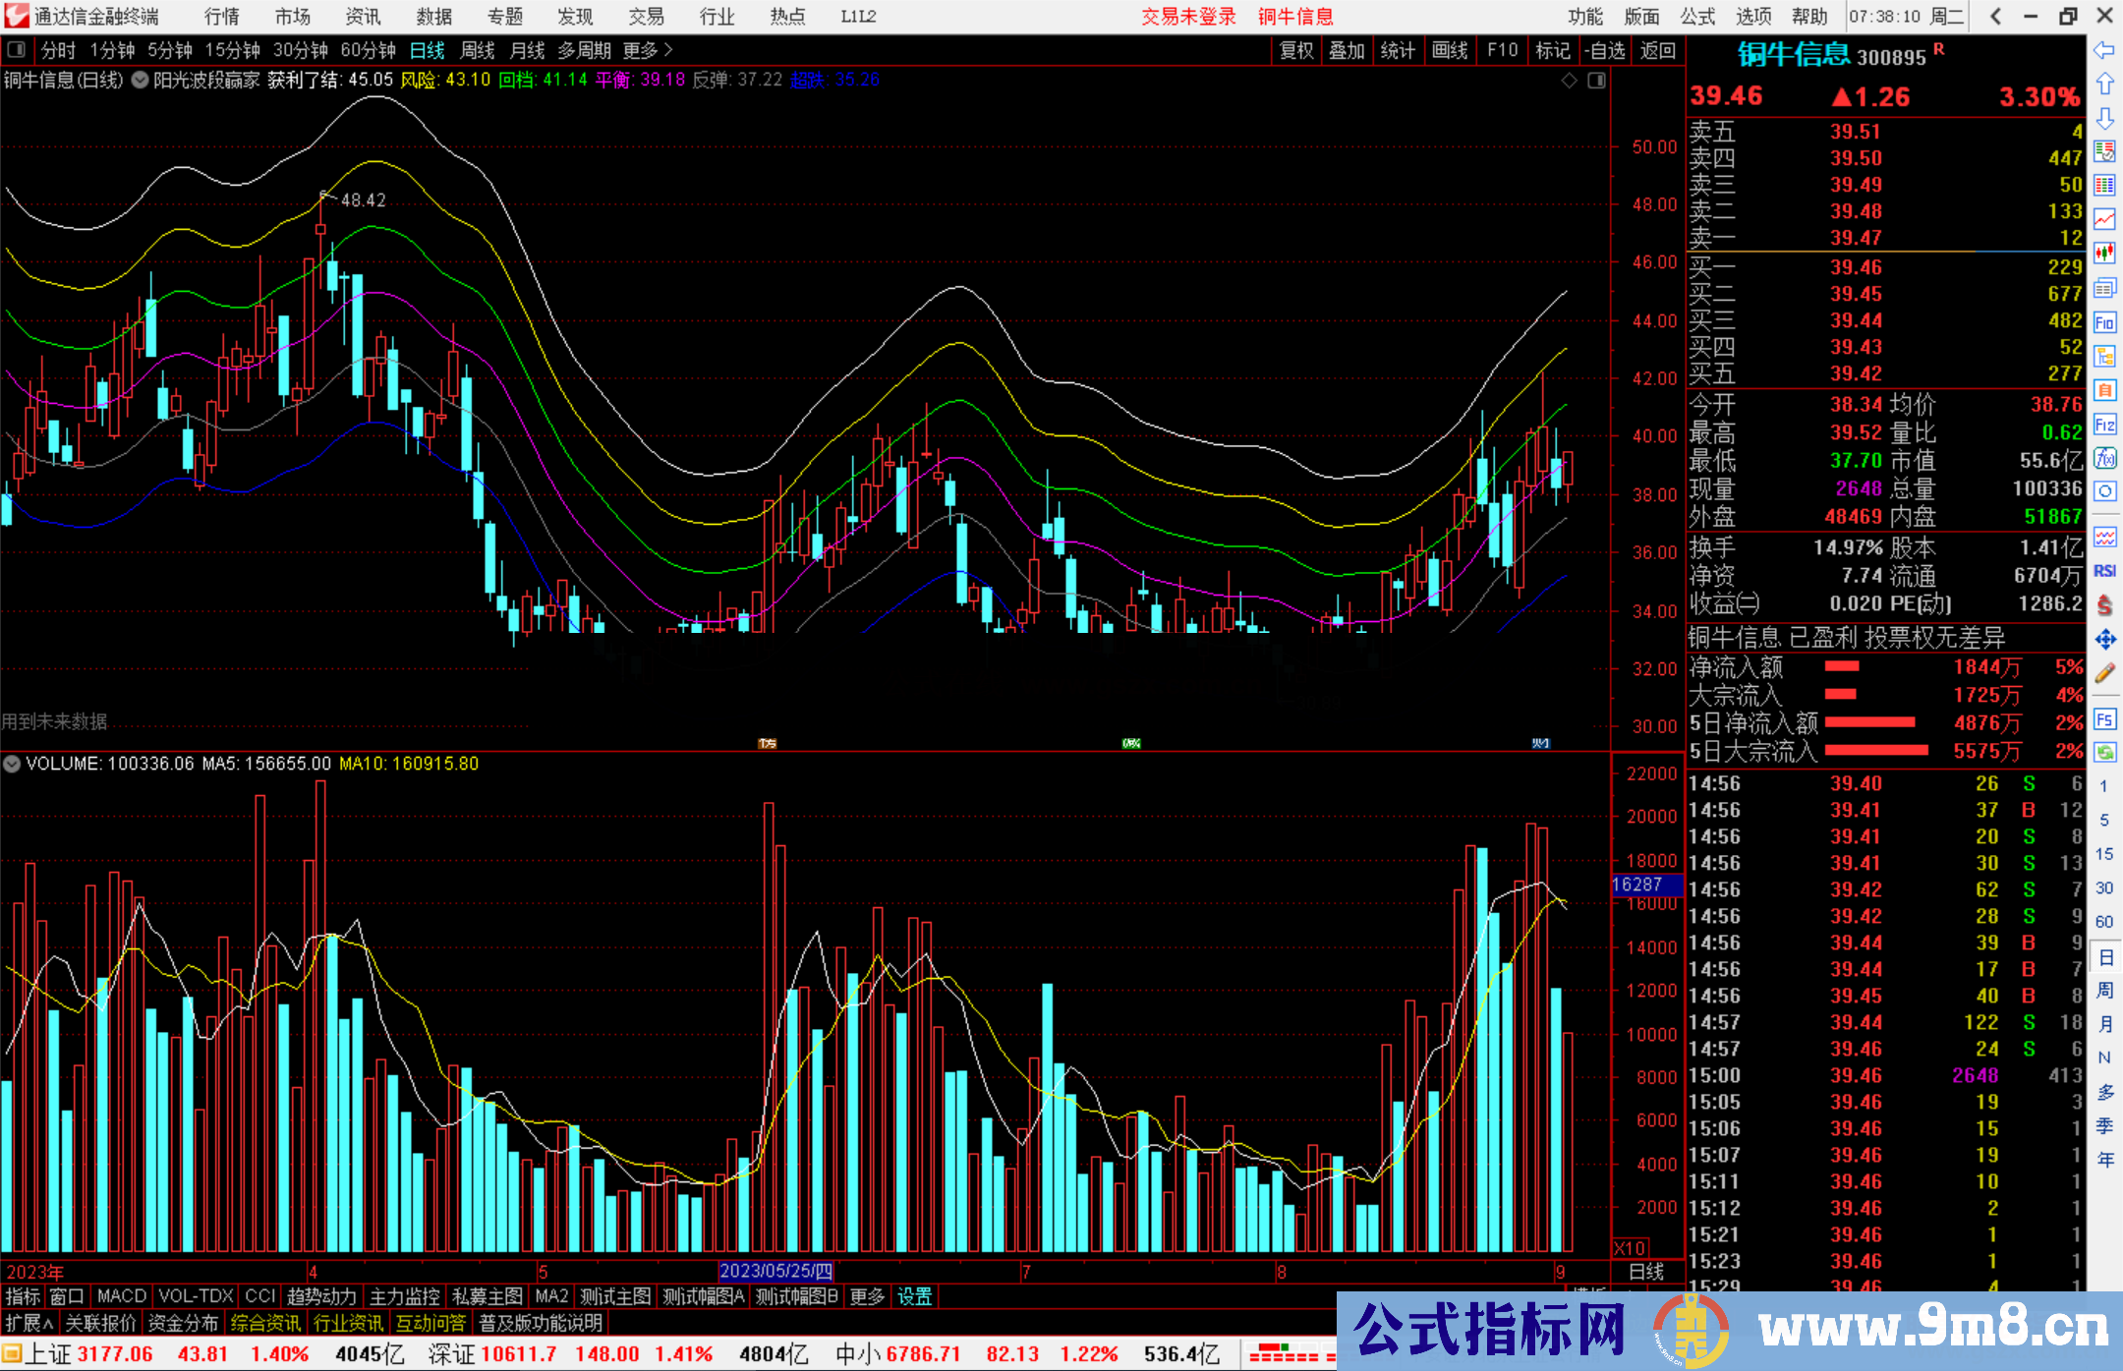2123x1371 pixels.
Task: Click the FS sidebar icon
Action: pyautogui.click(x=2104, y=718)
